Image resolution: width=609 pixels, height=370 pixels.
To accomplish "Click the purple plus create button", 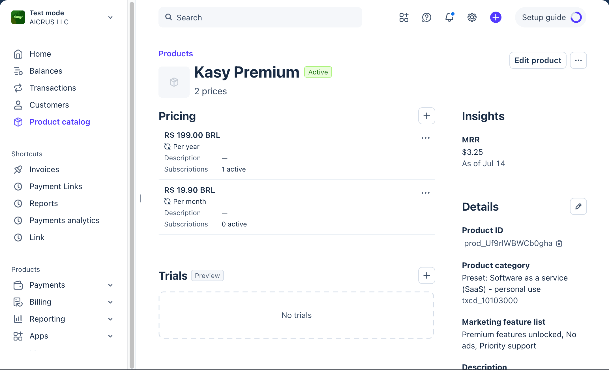I will [x=496, y=18].
